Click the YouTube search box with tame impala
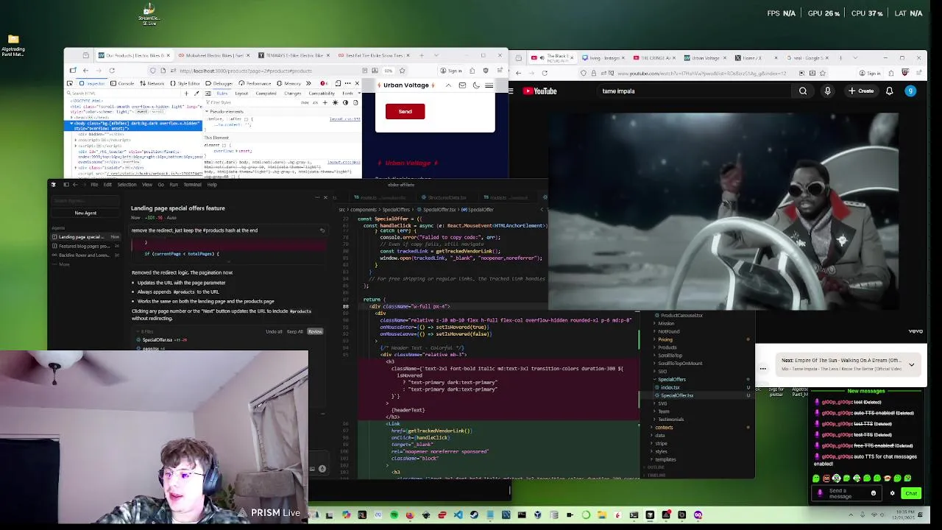This screenshot has width=942, height=530. [x=694, y=91]
